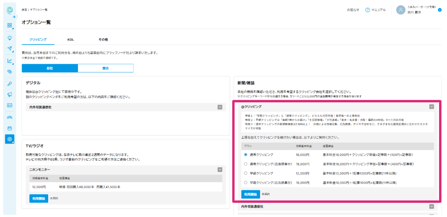The height and width of the screenshot is (217, 447).
Task: Click the calendar icon in sidebar
Action: (x=10, y=128)
